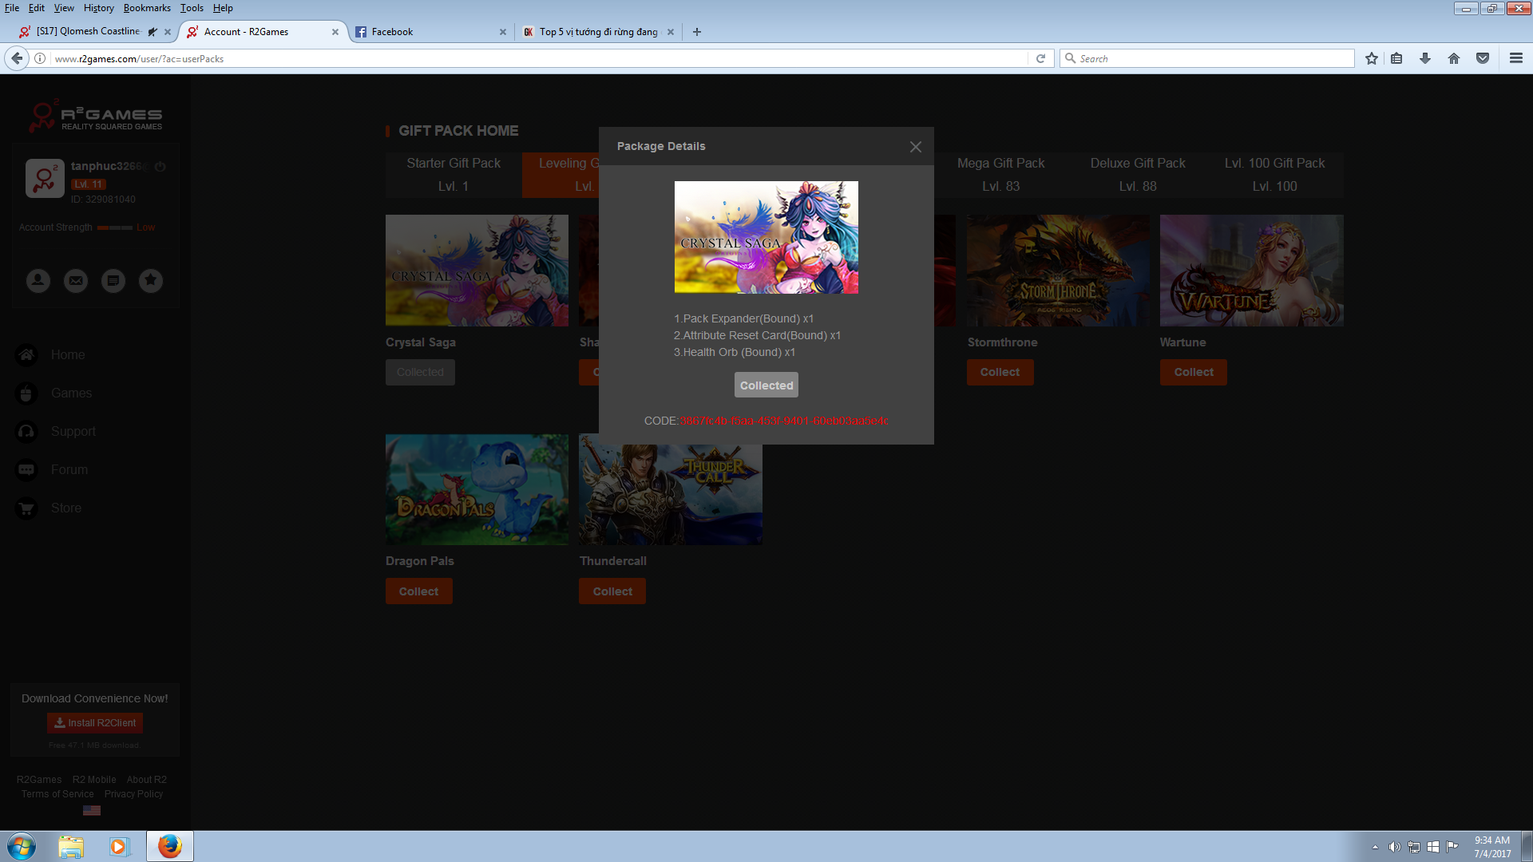The height and width of the screenshot is (862, 1533).
Task: Collect the Dragon Pals gift pack
Action: tap(418, 591)
